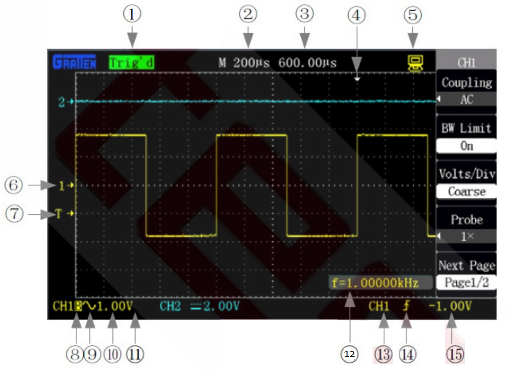The width and height of the screenshot is (507, 371).
Task: Click the trigger level marker 'T'
Action: 65,214
